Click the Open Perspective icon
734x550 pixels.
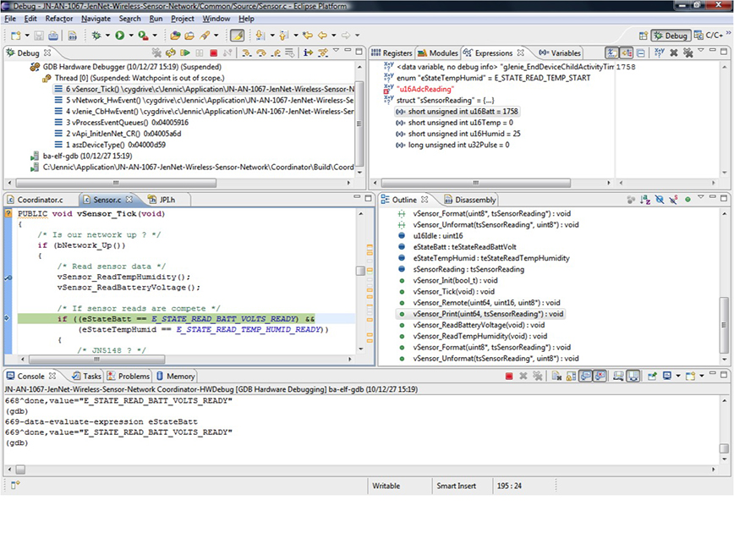[644, 36]
